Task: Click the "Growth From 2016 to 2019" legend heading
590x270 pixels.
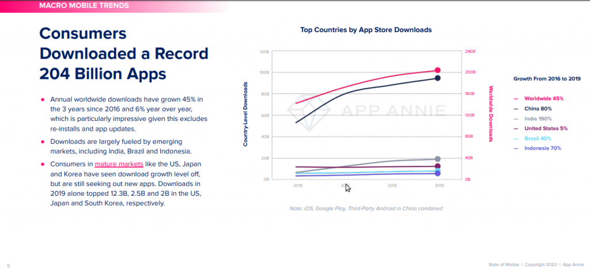Action: click(x=547, y=79)
